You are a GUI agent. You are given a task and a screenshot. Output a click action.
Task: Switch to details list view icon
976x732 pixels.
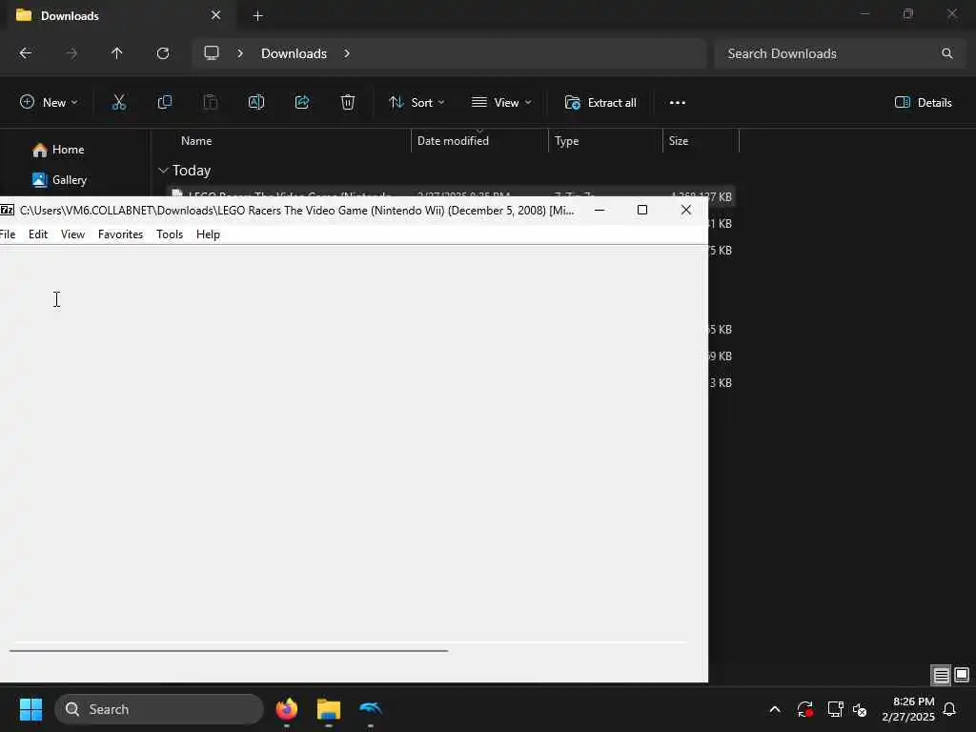pyautogui.click(x=941, y=675)
